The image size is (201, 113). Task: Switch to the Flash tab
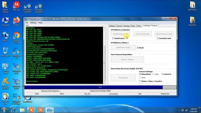point(133,26)
